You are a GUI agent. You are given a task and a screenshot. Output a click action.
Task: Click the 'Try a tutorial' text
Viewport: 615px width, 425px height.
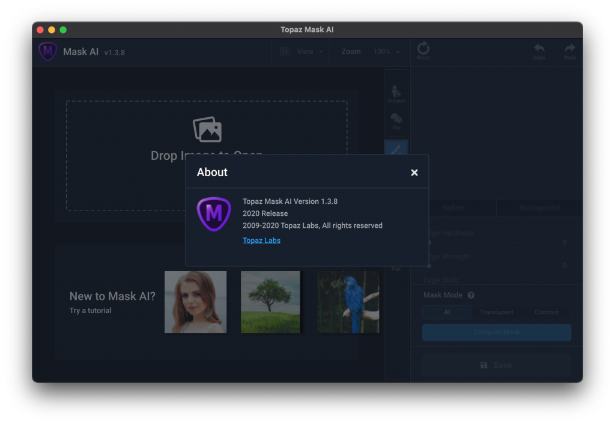click(90, 310)
